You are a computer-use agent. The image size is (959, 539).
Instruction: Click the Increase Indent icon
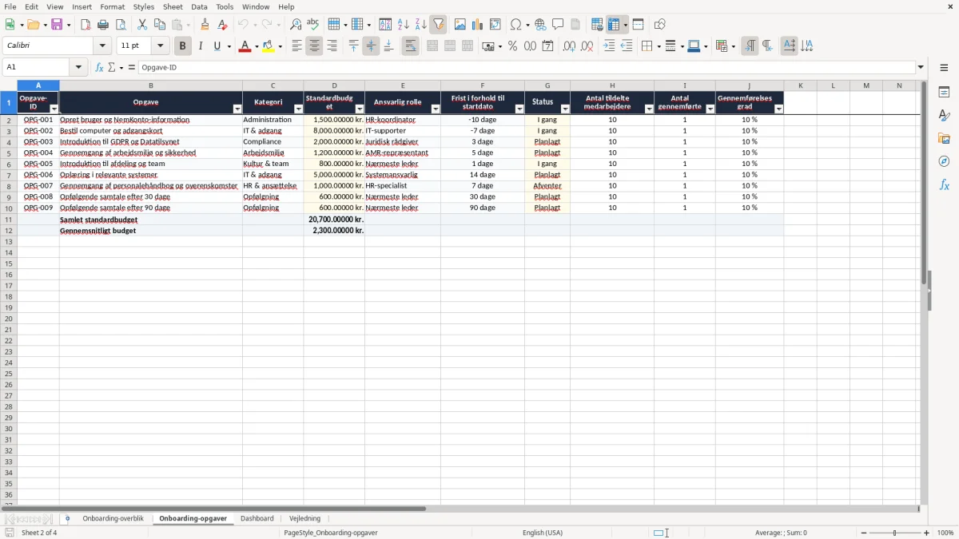click(x=609, y=46)
